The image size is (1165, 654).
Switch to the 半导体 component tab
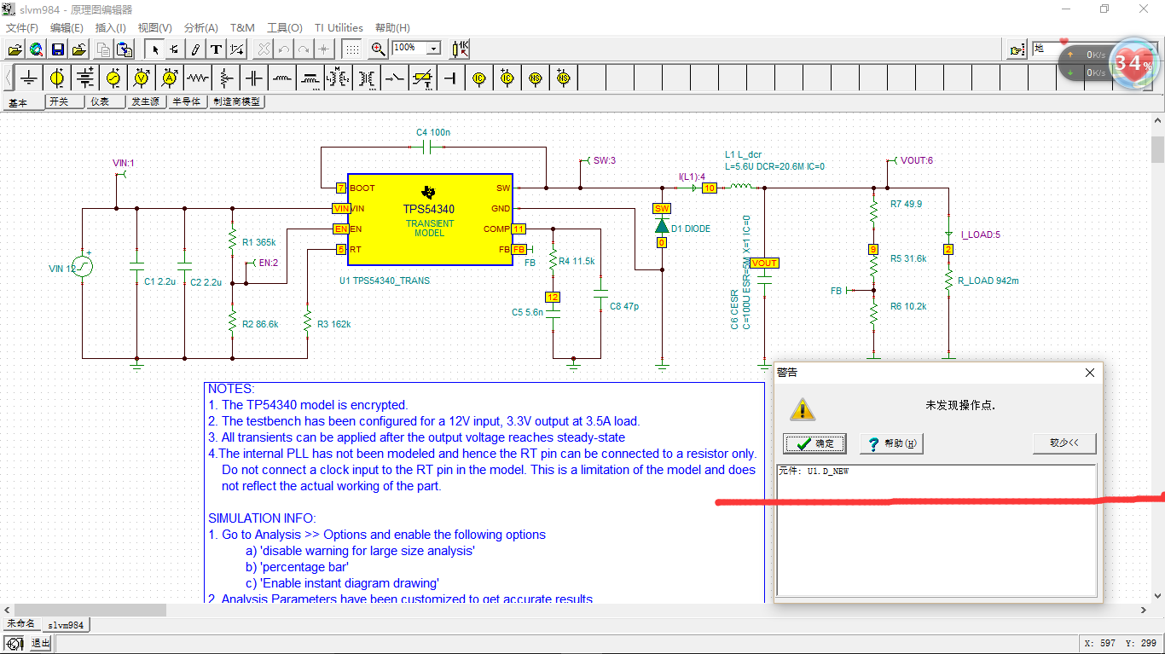(186, 101)
